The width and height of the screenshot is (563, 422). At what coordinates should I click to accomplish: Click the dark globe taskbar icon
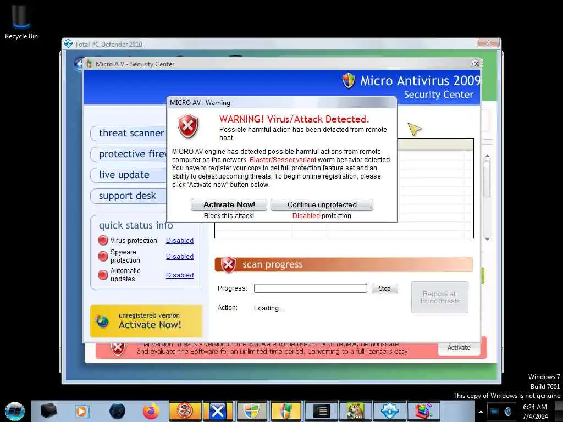pyautogui.click(x=118, y=411)
